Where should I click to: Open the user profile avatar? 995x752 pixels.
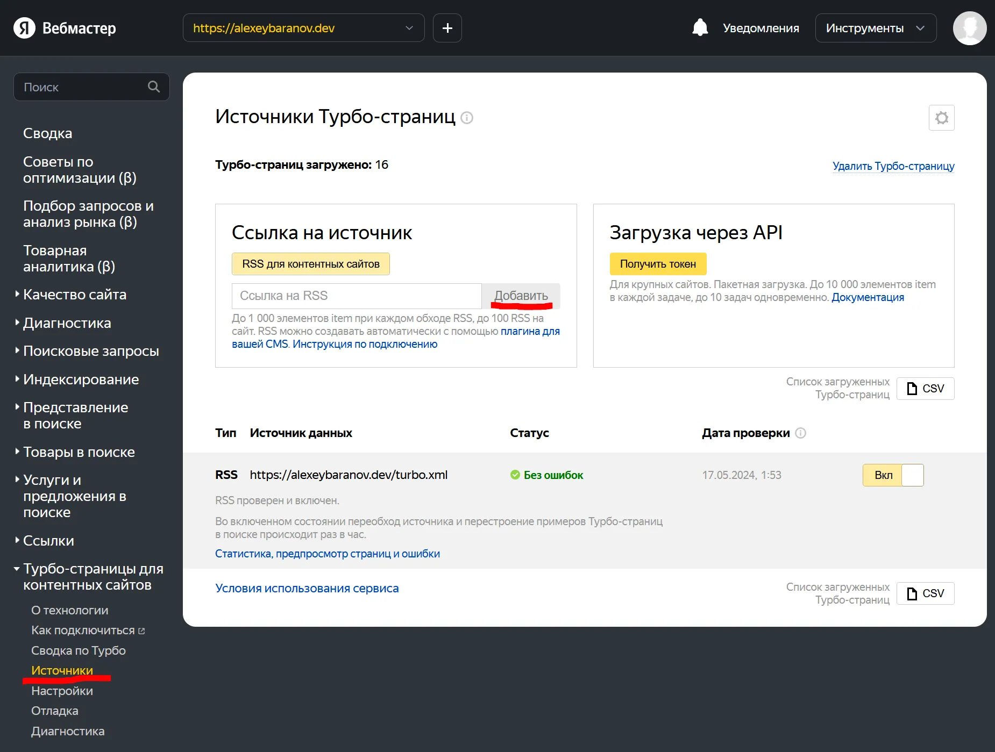969,28
